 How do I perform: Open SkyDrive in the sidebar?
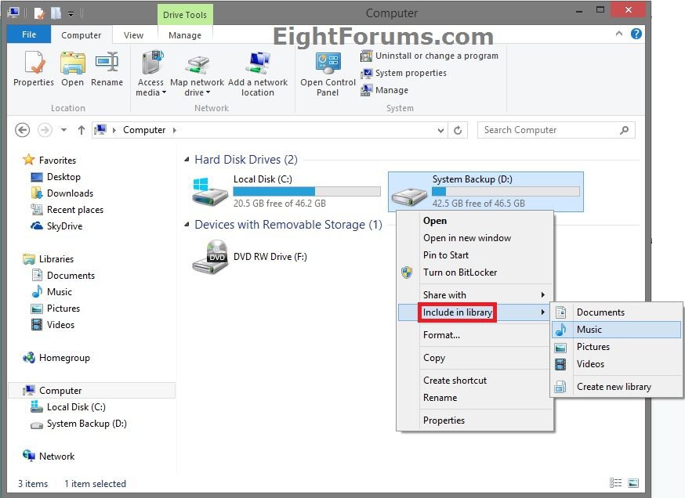(x=56, y=226)
